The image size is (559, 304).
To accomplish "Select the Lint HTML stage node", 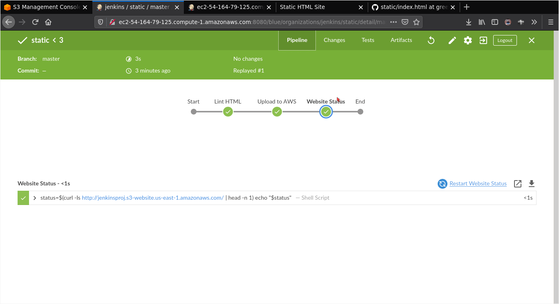I will pyautogui.click(x=228, y=112).
